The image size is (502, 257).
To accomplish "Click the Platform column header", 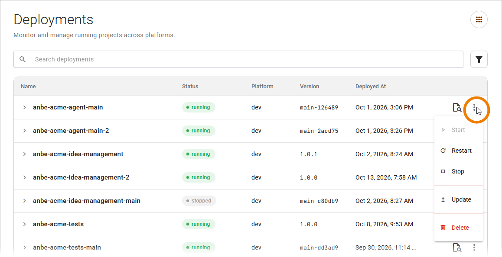I will click(262, 86).
